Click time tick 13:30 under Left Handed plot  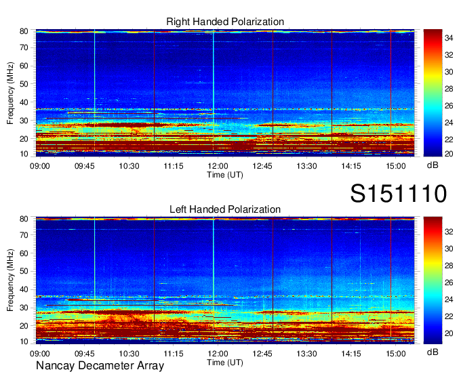(x=306, y=354)
